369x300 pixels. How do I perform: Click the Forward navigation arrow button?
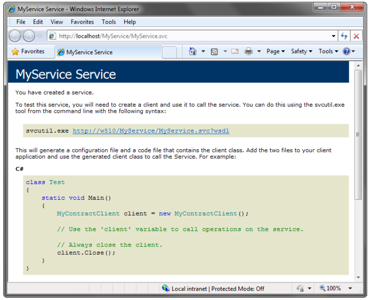[x=29, y=36]
